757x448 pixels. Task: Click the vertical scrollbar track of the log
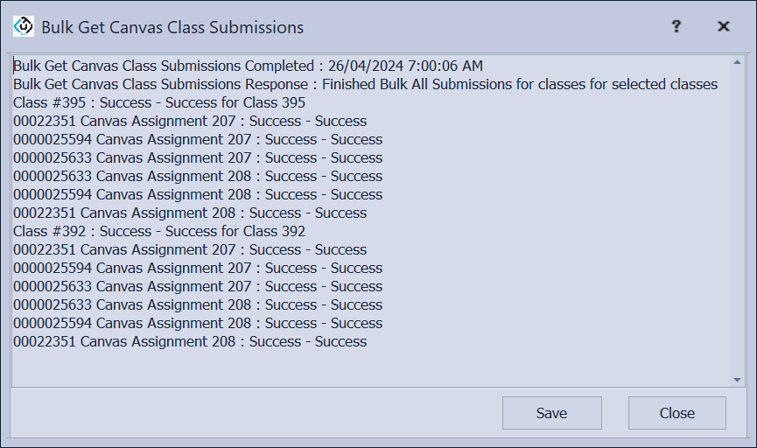[x=737, y=219]
